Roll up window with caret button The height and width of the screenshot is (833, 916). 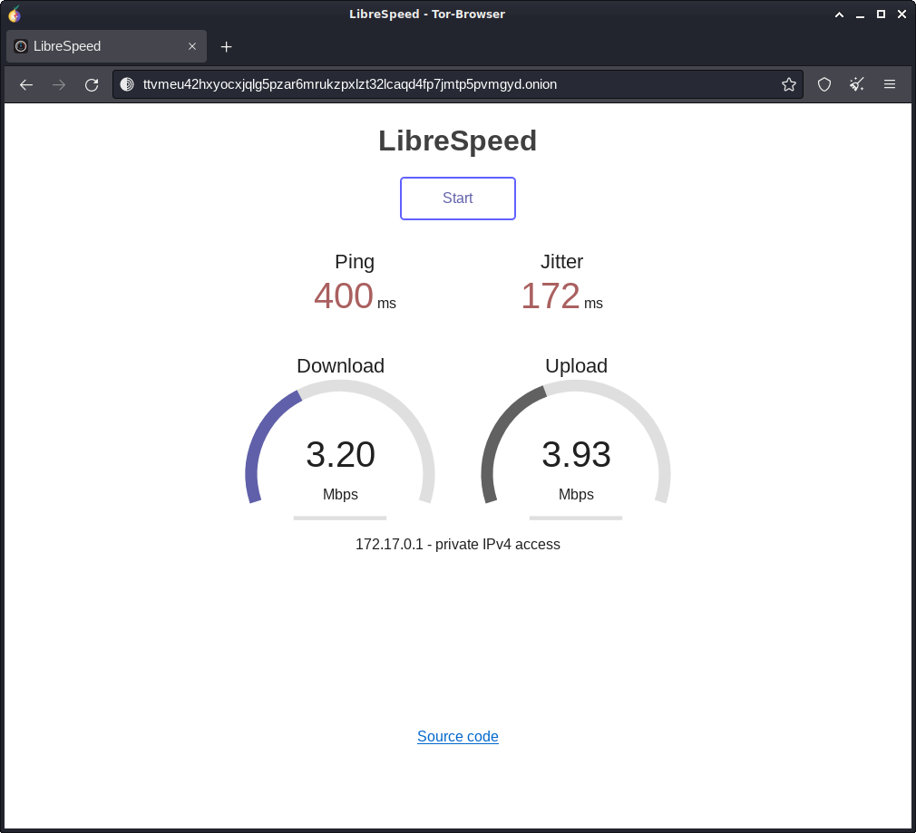[839, 15]
